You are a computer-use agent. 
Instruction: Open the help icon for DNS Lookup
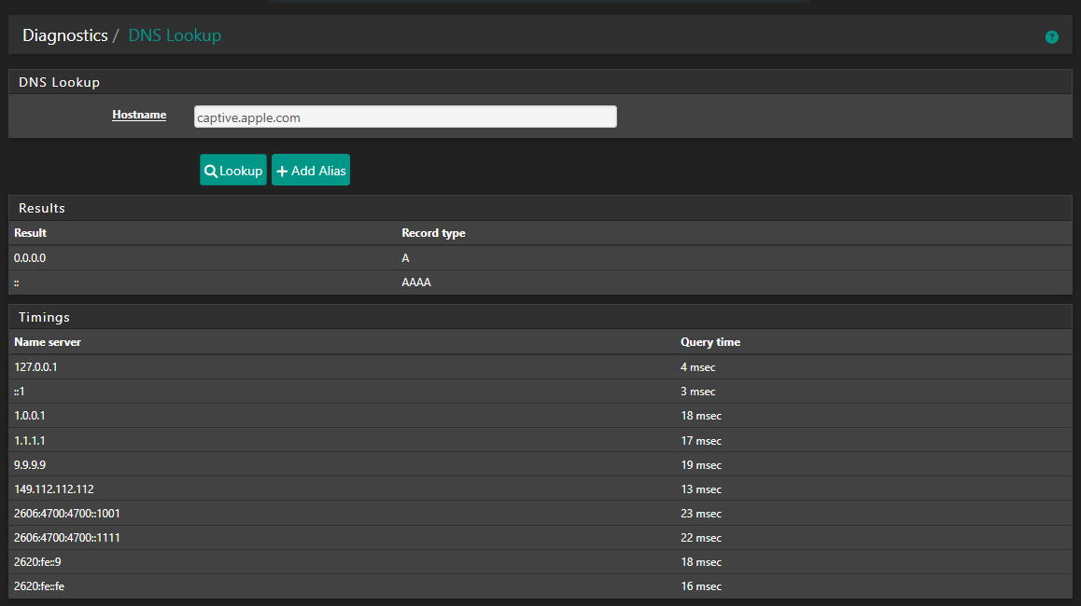(1051, 37)
